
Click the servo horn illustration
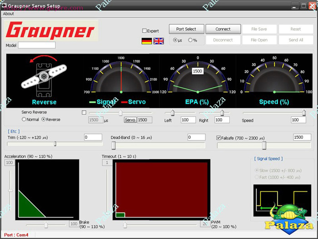[44, 76]
